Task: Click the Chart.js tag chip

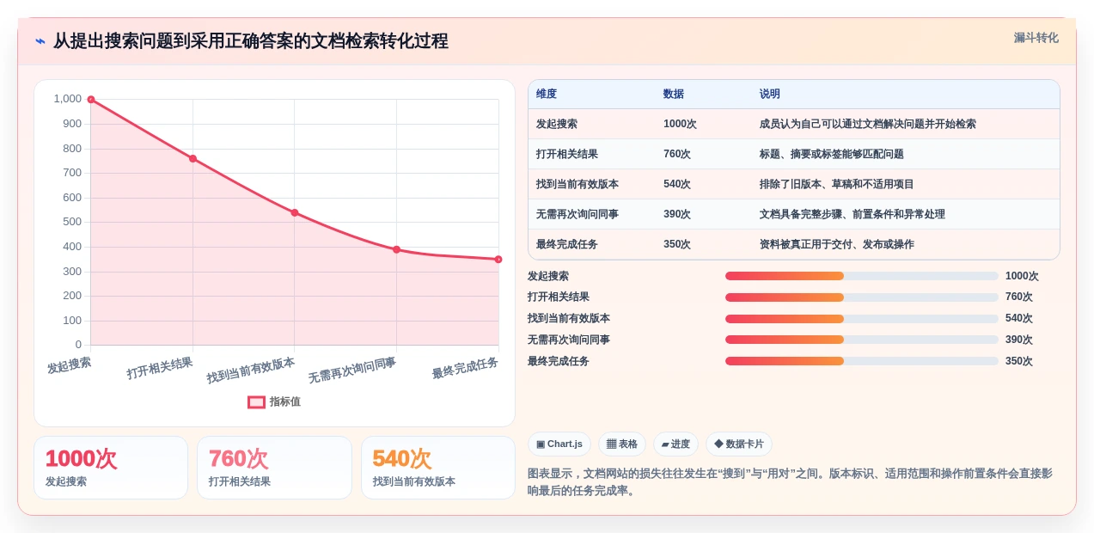Action: click(x=559, y=444)
